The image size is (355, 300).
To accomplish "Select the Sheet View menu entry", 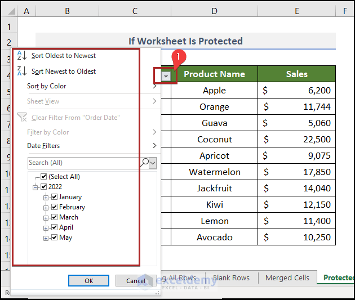I will 43,101.
